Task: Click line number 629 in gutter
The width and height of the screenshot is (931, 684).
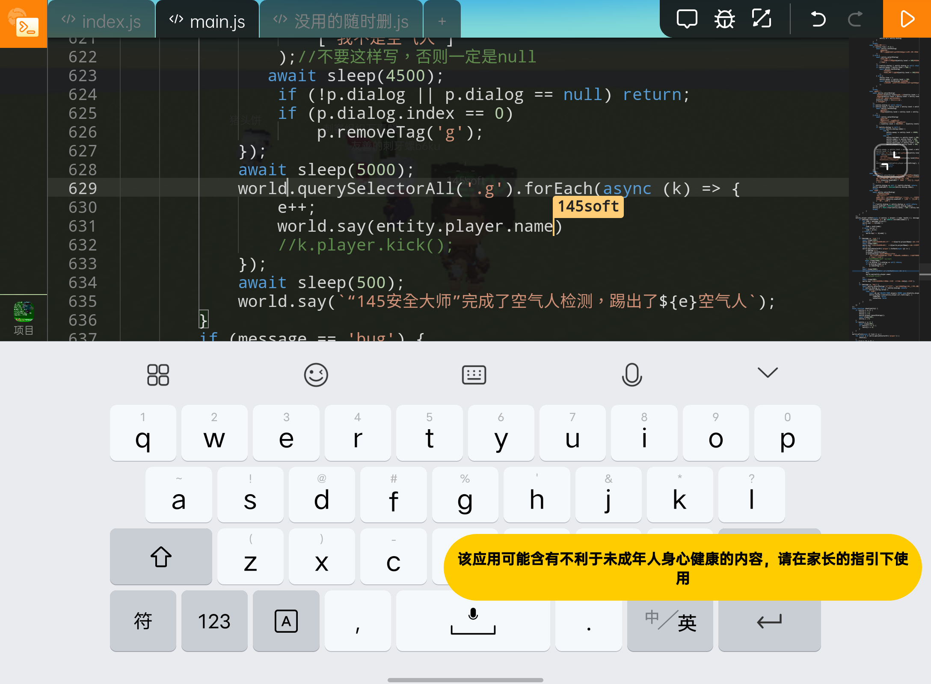Action: tap(83, 188)
